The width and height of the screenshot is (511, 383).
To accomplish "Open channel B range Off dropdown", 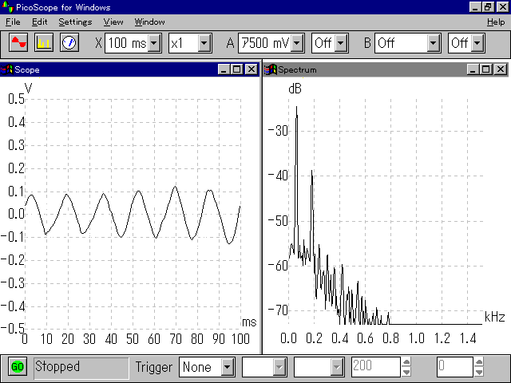I will pos(434,42).
